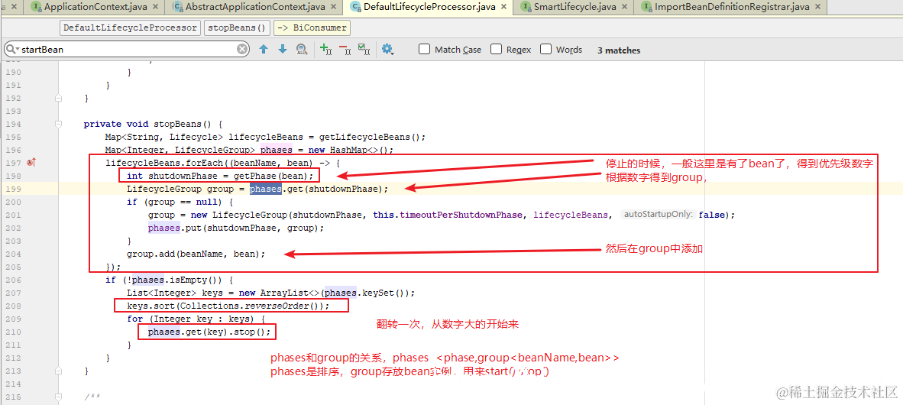Image resolution: width=903 pixels, height=405 pixels.
Task: Click the '3 matches' search result count
Action: (619, 50)
